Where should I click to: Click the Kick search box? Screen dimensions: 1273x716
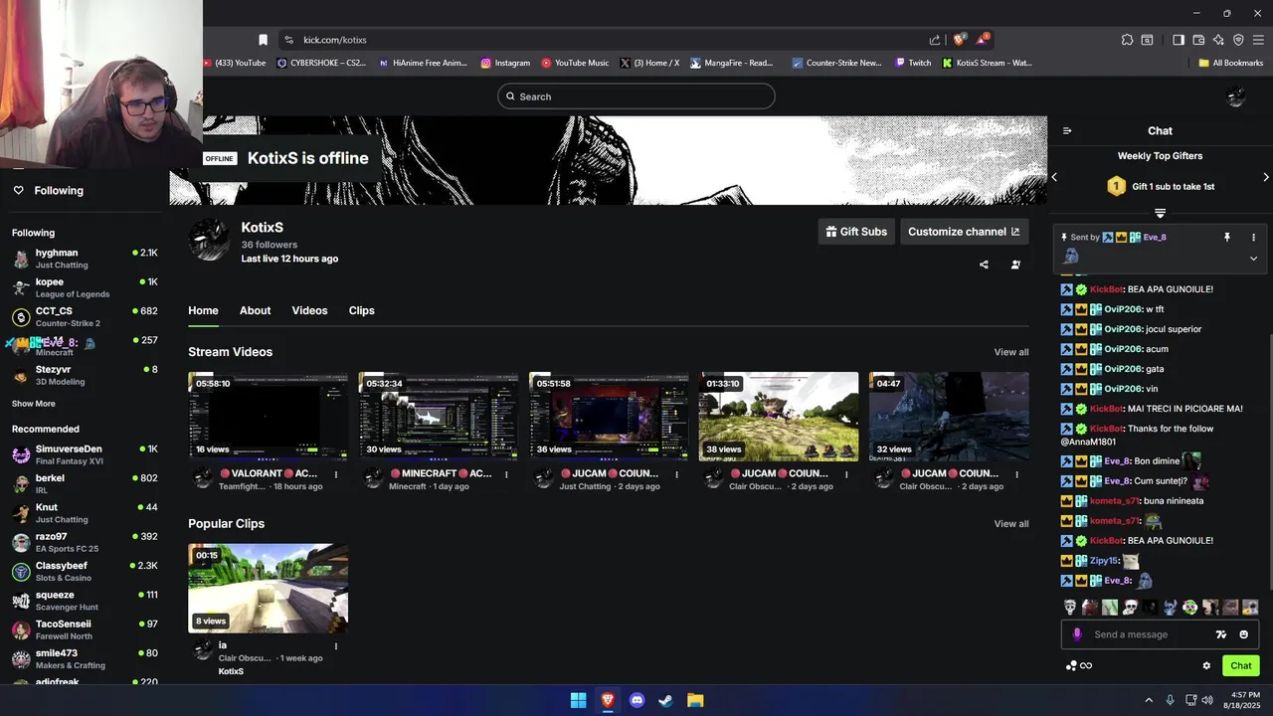(x=636, y=96)
